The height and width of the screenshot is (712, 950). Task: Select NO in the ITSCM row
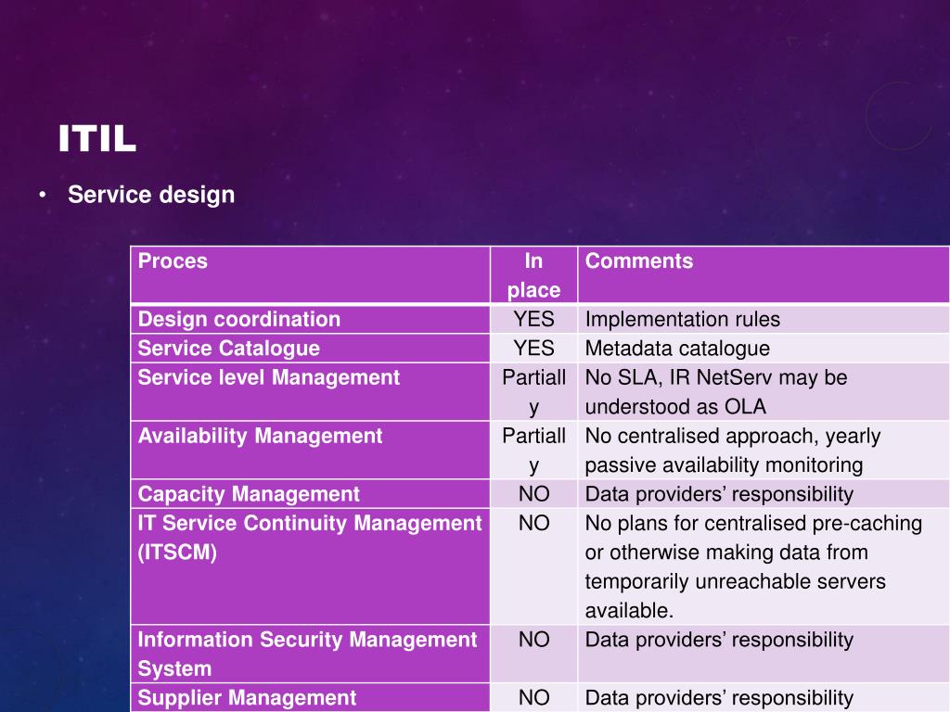(533, 566)
